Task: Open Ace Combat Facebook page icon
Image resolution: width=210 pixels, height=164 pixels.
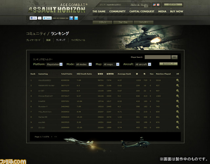Action: [x=71, y=18]
